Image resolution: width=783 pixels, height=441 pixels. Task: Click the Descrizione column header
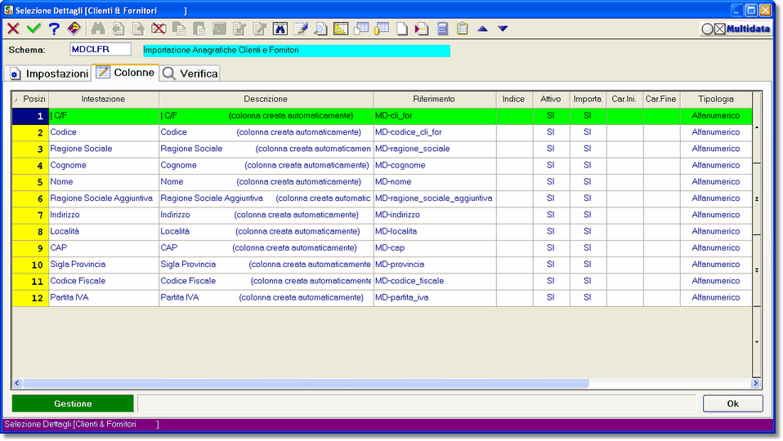[x=266, y=99]
